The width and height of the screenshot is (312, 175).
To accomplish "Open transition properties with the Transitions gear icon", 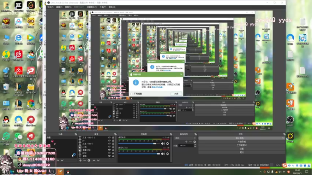I will [195, 142].
